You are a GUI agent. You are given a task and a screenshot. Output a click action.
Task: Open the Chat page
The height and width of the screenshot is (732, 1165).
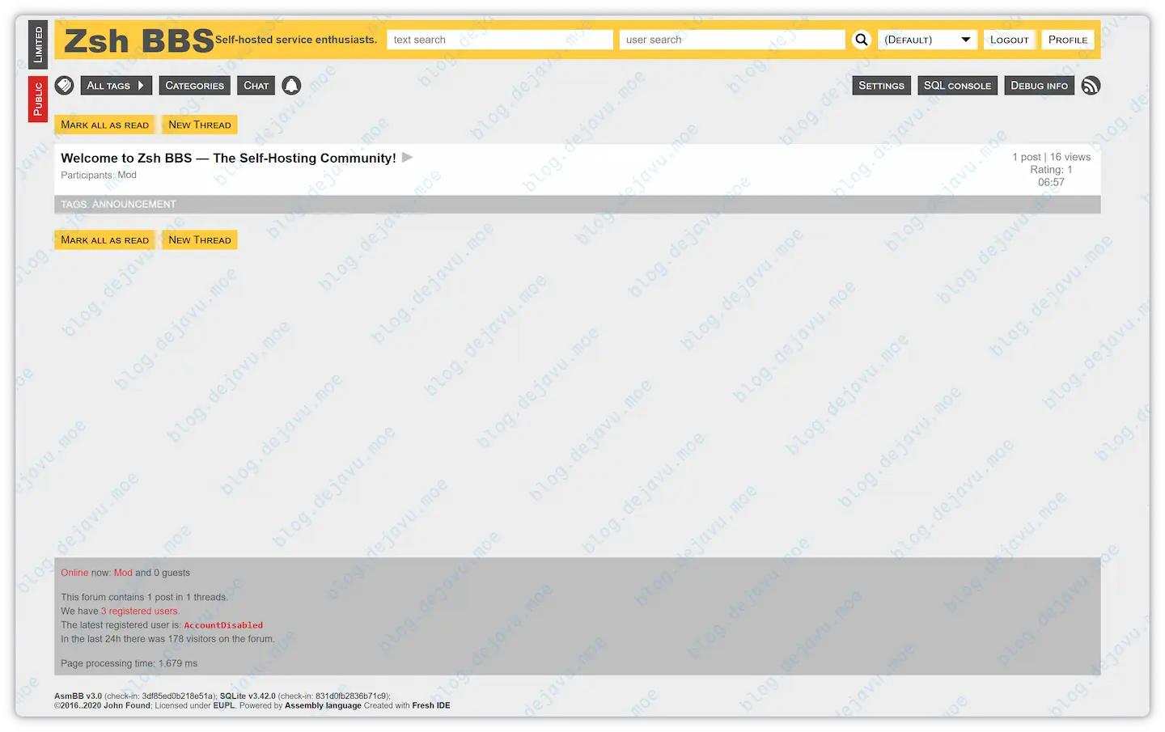256,85
